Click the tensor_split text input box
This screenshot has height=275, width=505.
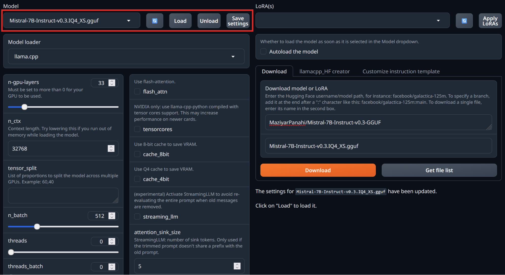63,195
